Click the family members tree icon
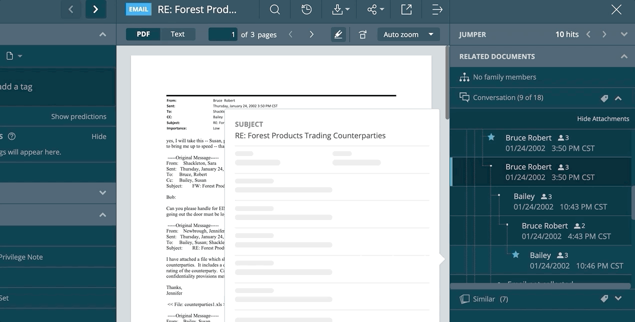The width and height of the screenshot is (635, 322). click(464, 77)
